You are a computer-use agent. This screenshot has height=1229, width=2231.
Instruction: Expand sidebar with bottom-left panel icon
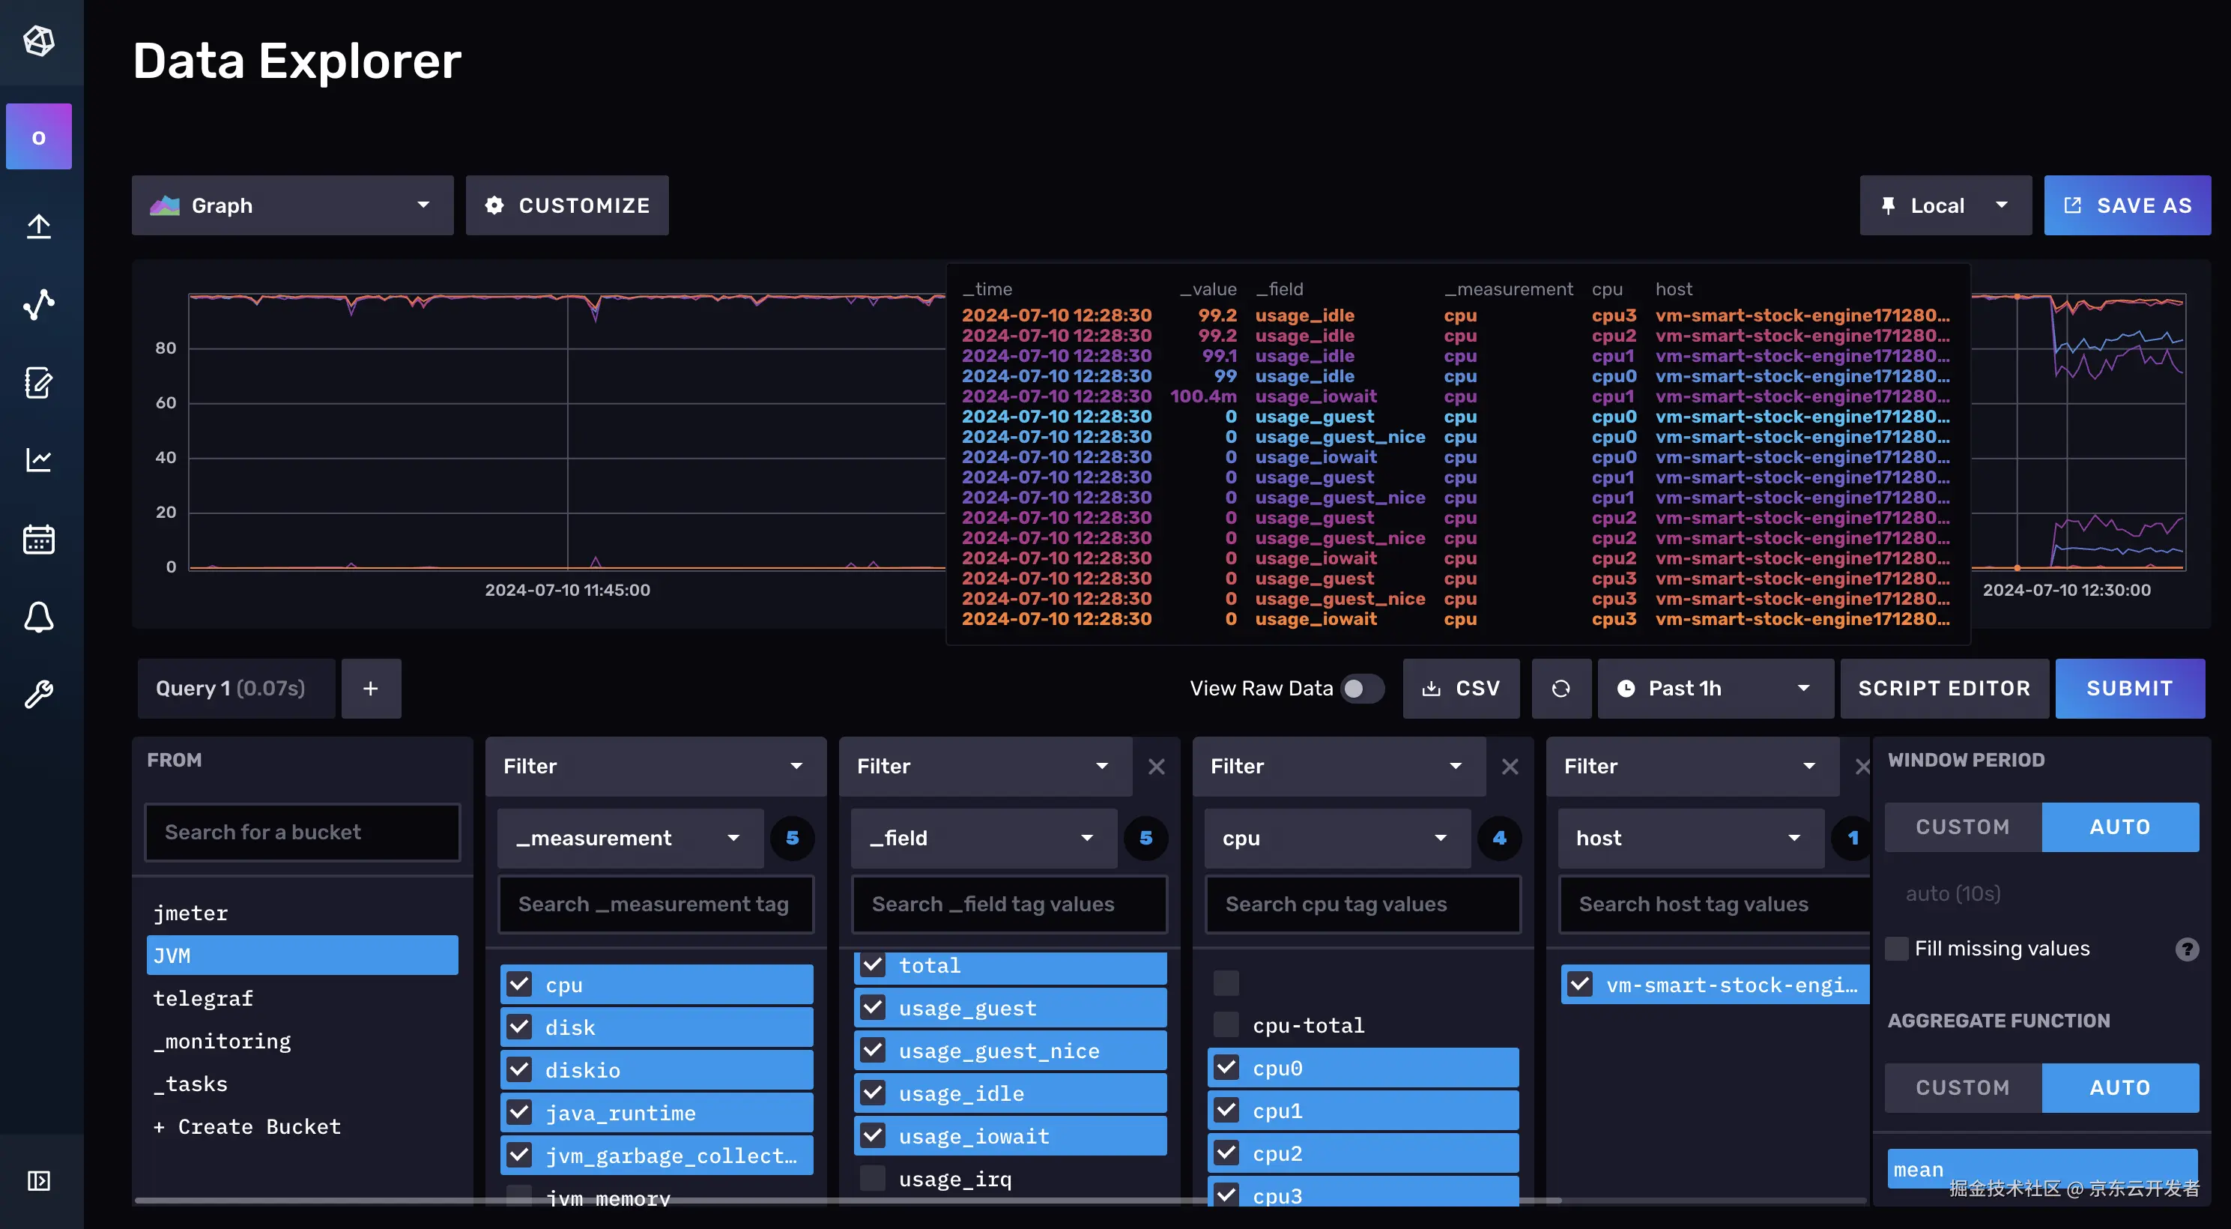point(39,1180)
